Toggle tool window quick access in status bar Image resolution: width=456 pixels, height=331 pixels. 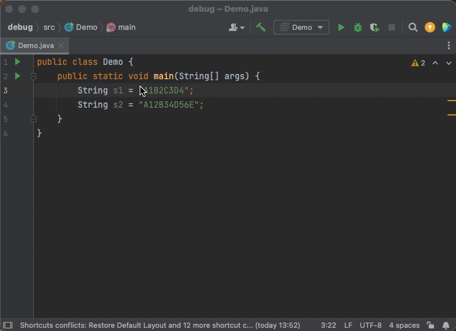8,325
